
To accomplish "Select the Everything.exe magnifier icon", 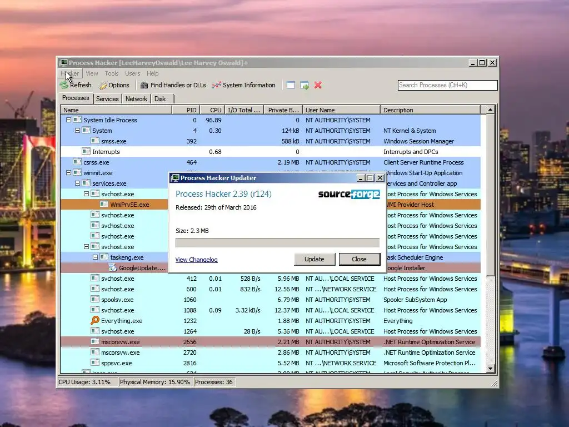I will coord(94,320).
